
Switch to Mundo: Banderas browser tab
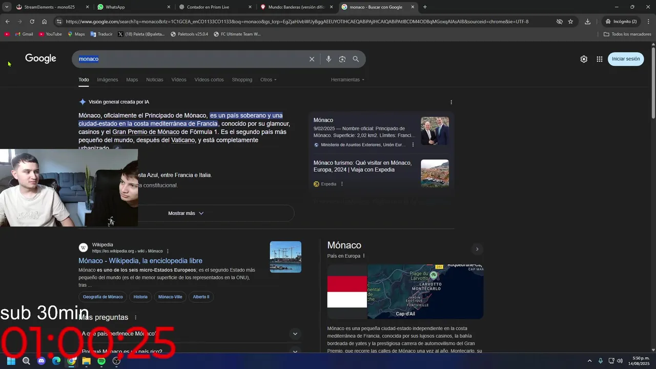(296, 7)
